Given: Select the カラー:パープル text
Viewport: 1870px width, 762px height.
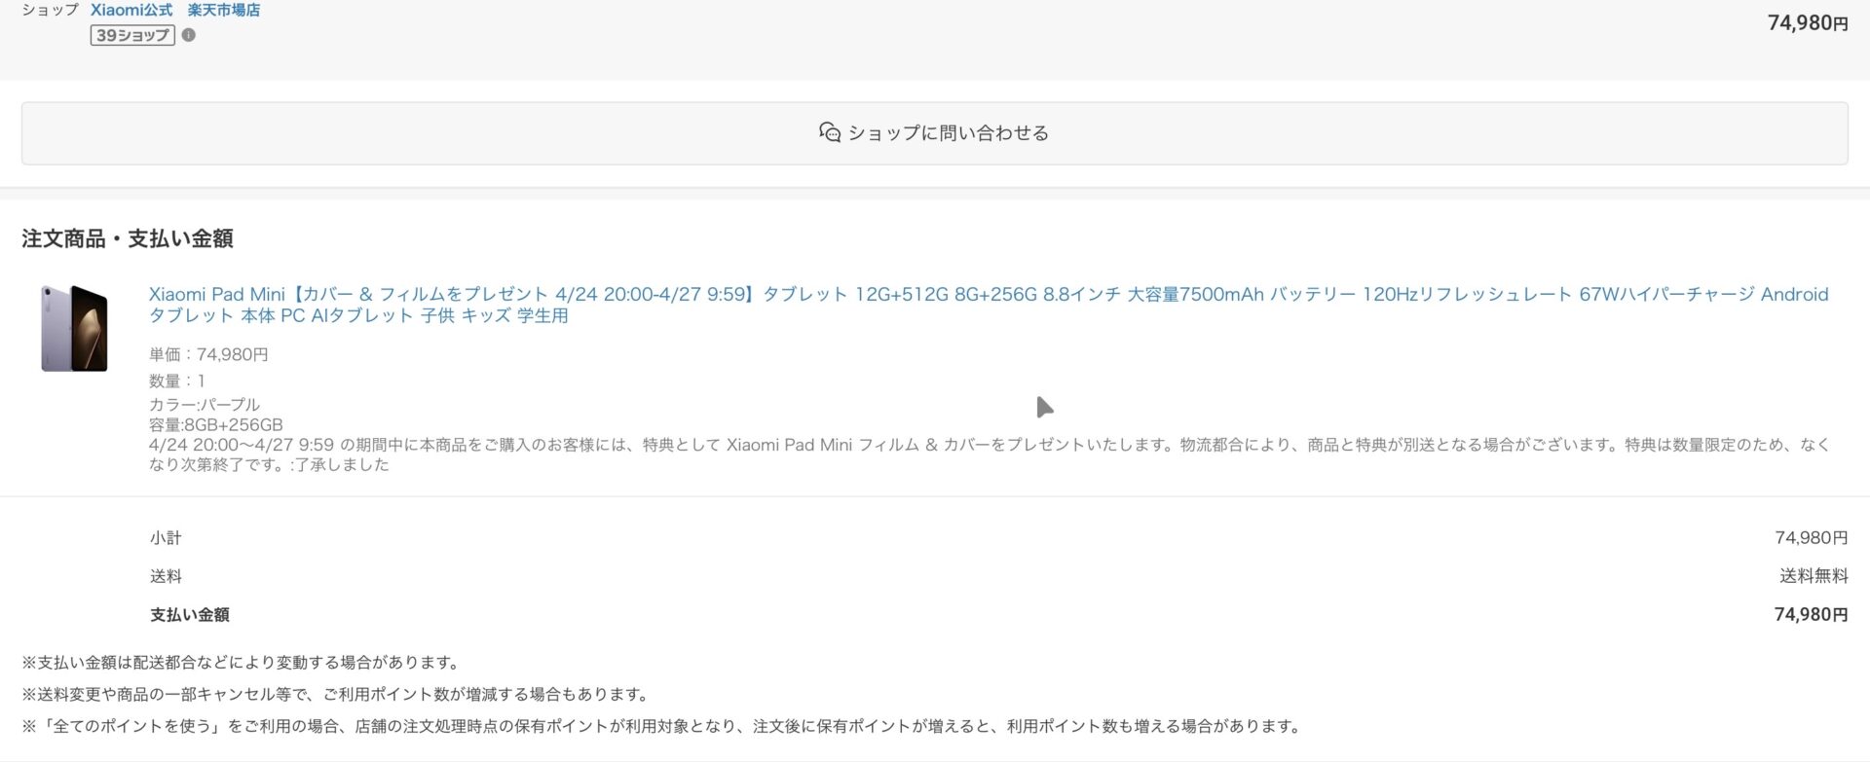Looking at the screenshot, I should [205, 404].
